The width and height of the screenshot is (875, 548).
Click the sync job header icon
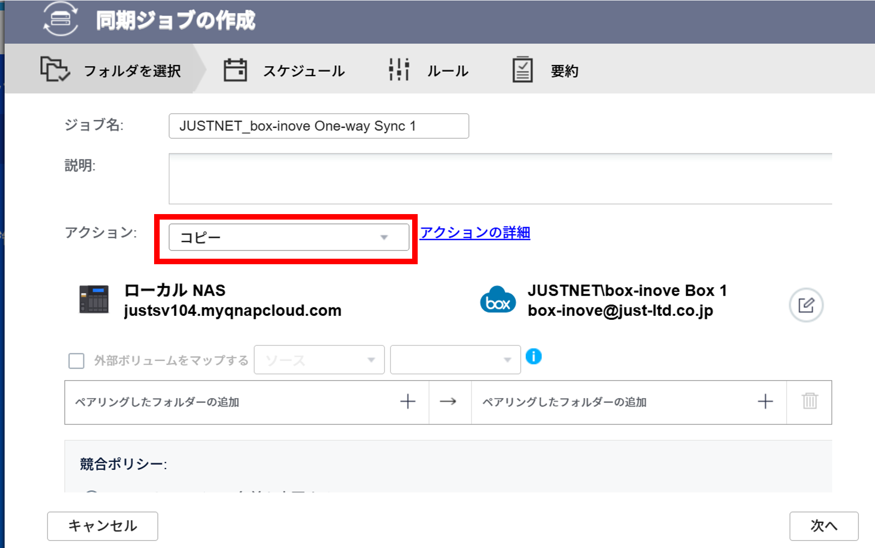pyautogui.click(x=61, y=19)
